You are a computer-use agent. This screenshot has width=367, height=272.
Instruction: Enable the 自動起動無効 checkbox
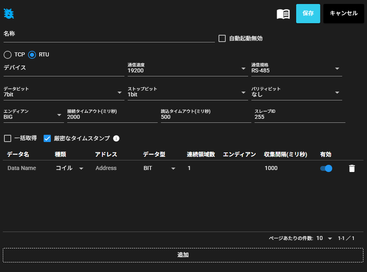[222, 38]
